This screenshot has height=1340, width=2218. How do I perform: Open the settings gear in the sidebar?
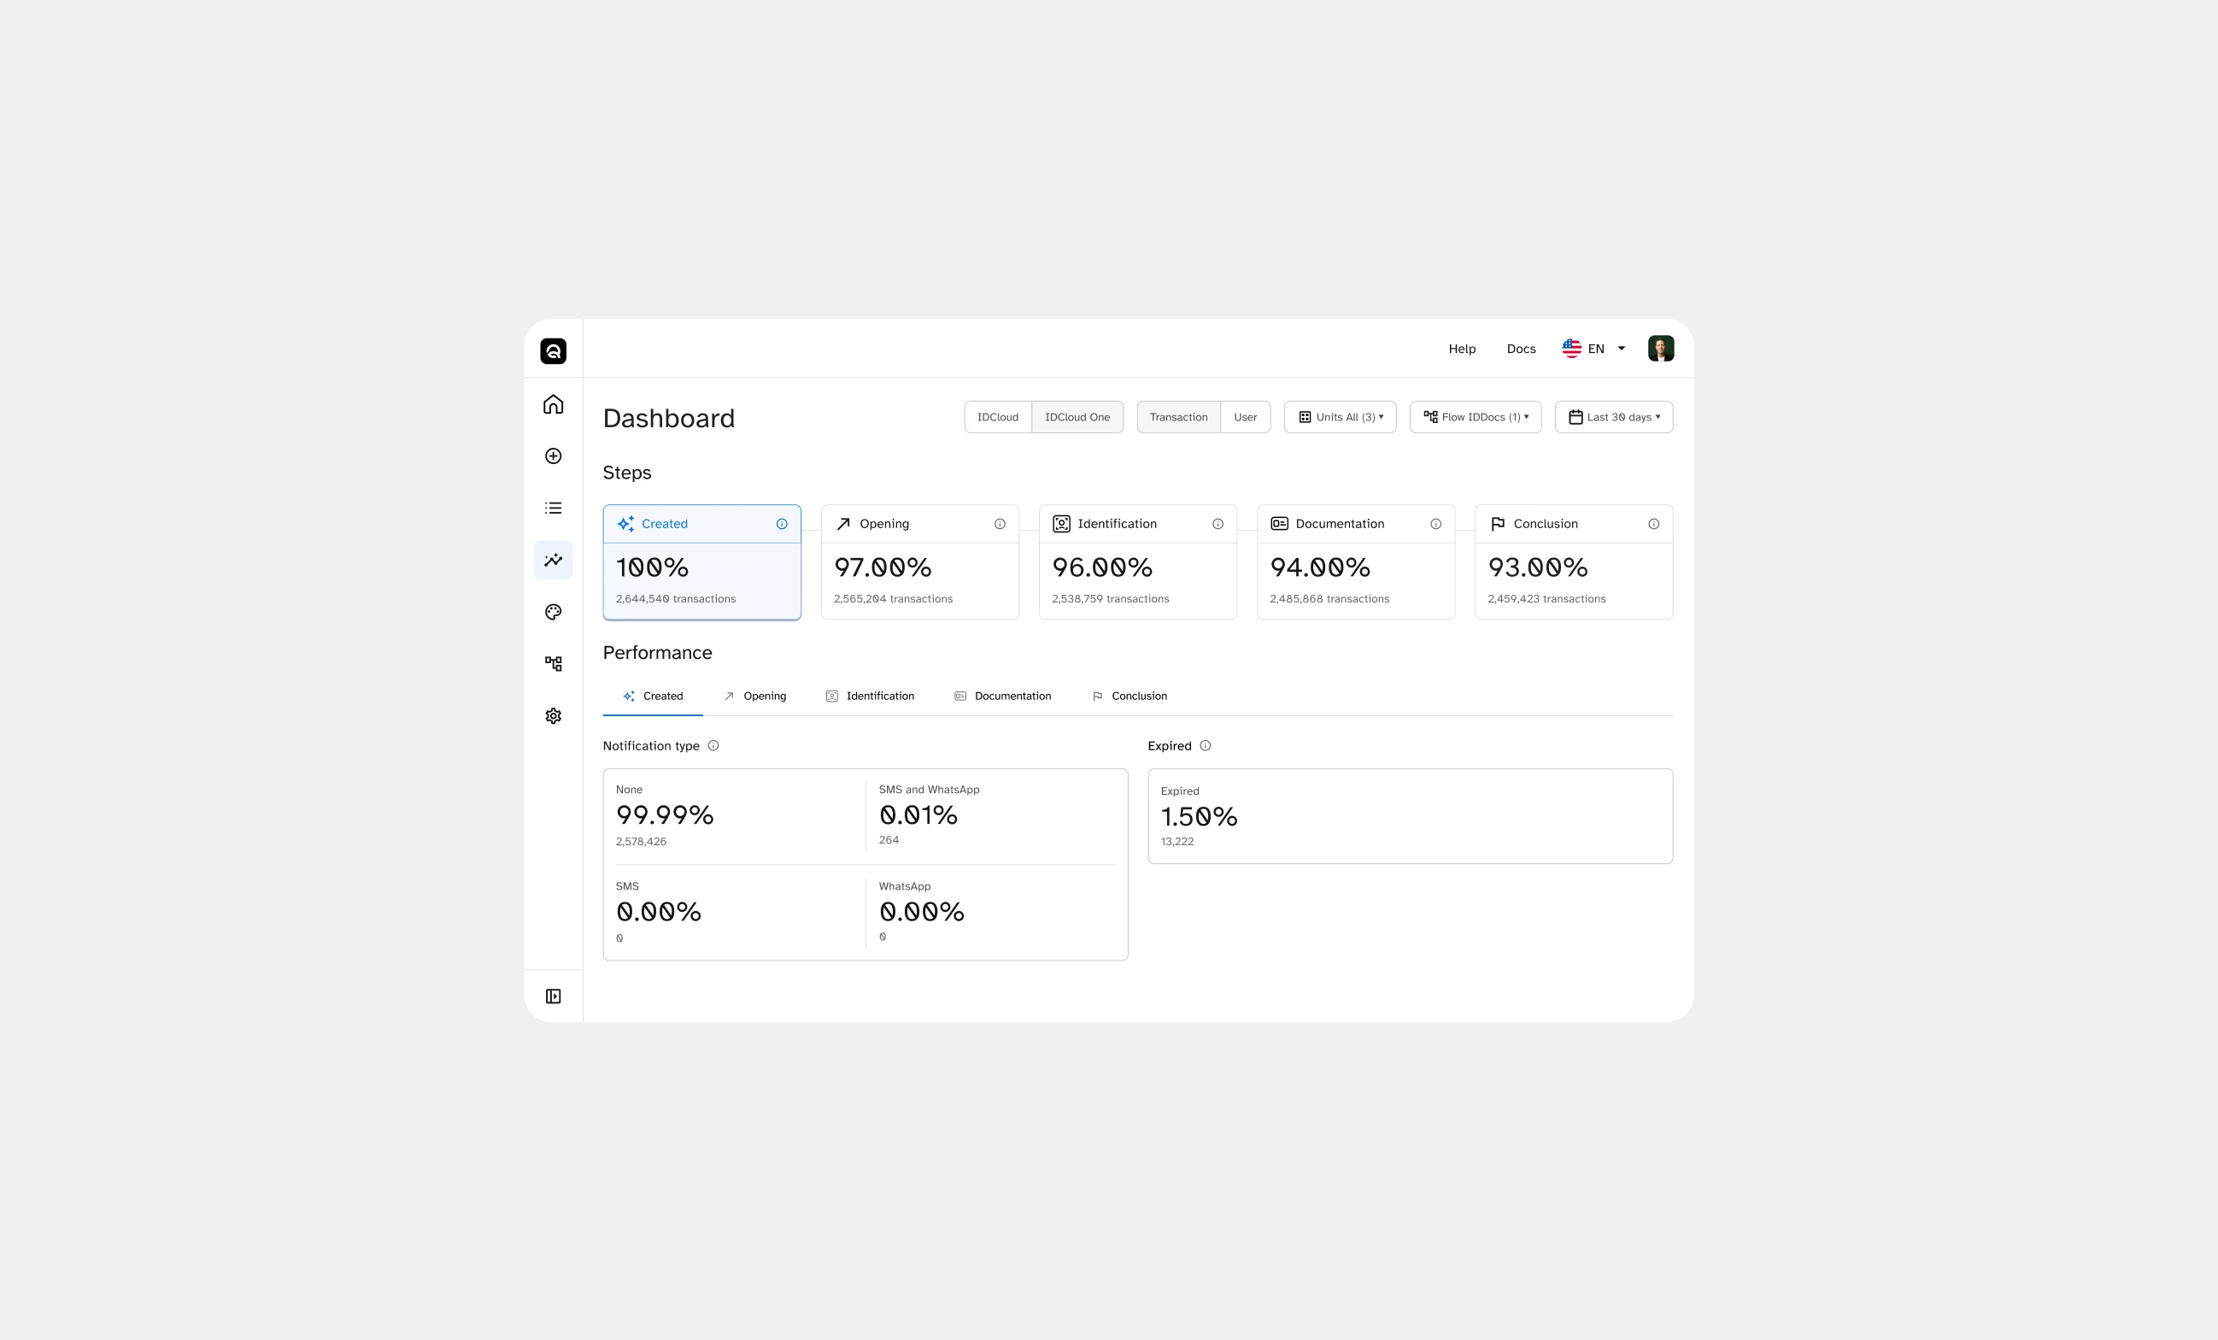point(553,716)
